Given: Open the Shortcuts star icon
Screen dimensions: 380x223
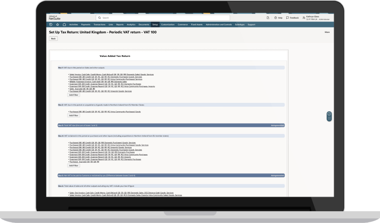Looking at the screenshot, I should point(57,24).
